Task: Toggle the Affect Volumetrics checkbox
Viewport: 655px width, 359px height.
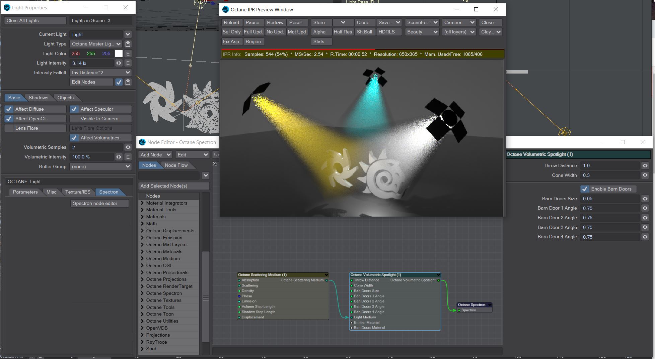Action: pyautogui.click(x=74, y=138)
